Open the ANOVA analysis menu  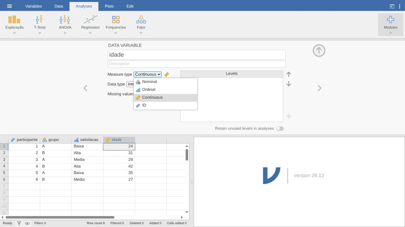(x=65, y=25)
